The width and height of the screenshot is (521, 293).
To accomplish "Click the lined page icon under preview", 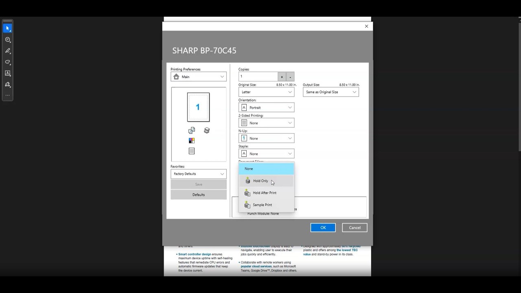I will (x=192, y=151).
